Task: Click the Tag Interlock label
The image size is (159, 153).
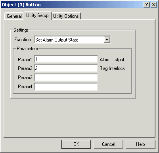Action: point(112,68)
